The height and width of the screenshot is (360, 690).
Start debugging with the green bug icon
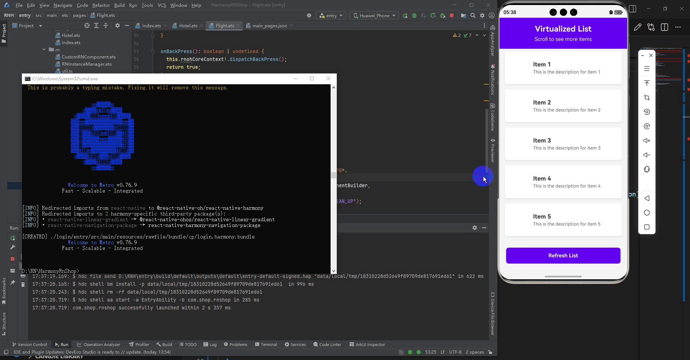point(414,15)
